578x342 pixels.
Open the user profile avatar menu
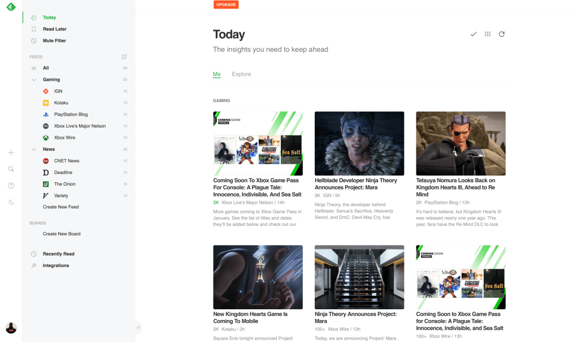click(x=11, y=328)
